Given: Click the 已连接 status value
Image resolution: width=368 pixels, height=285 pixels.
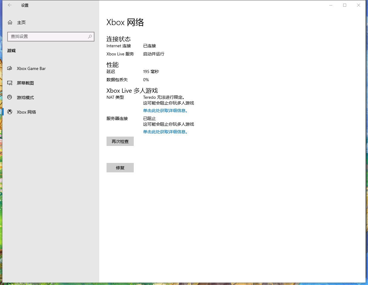Looking at the screenshot, I should [x=149, y=46].
